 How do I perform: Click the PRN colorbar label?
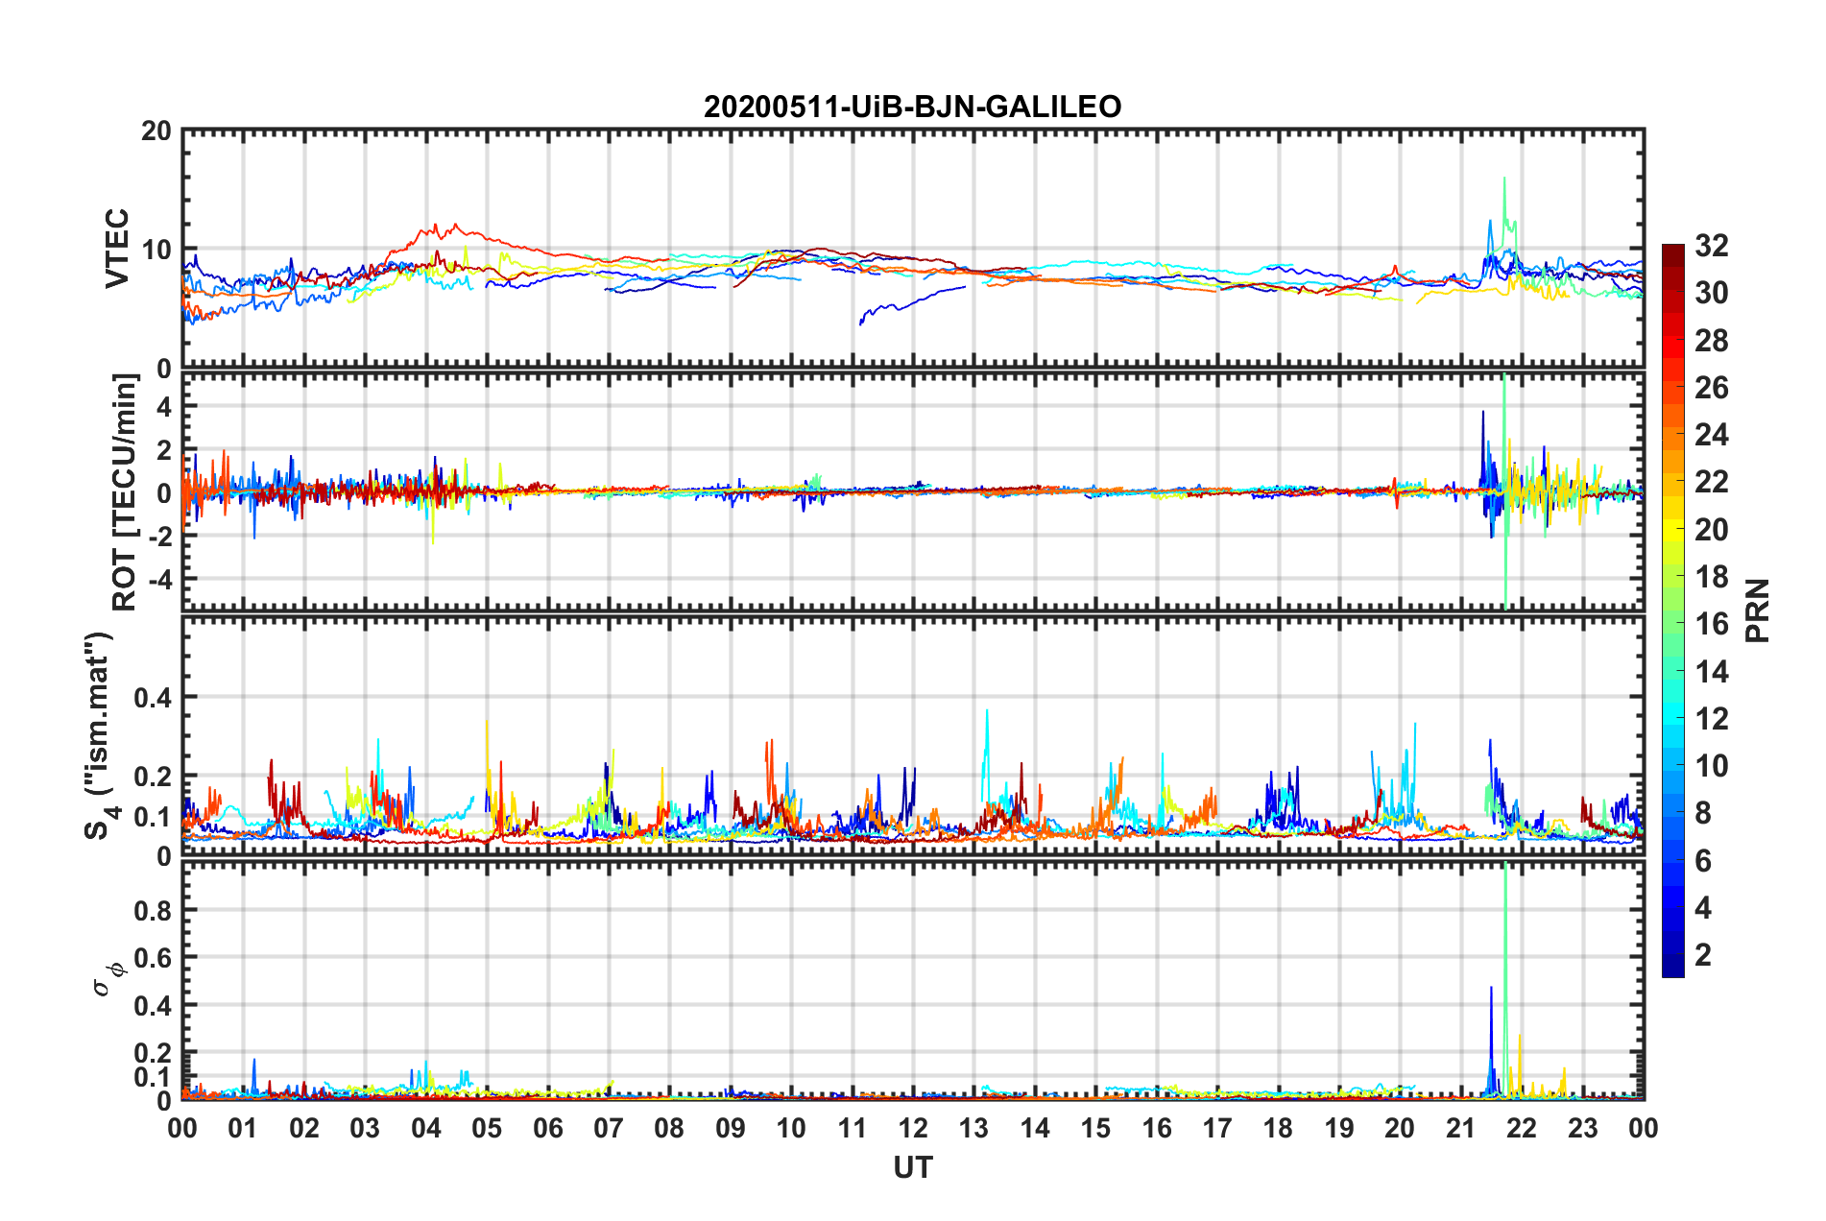(1758, 610)
